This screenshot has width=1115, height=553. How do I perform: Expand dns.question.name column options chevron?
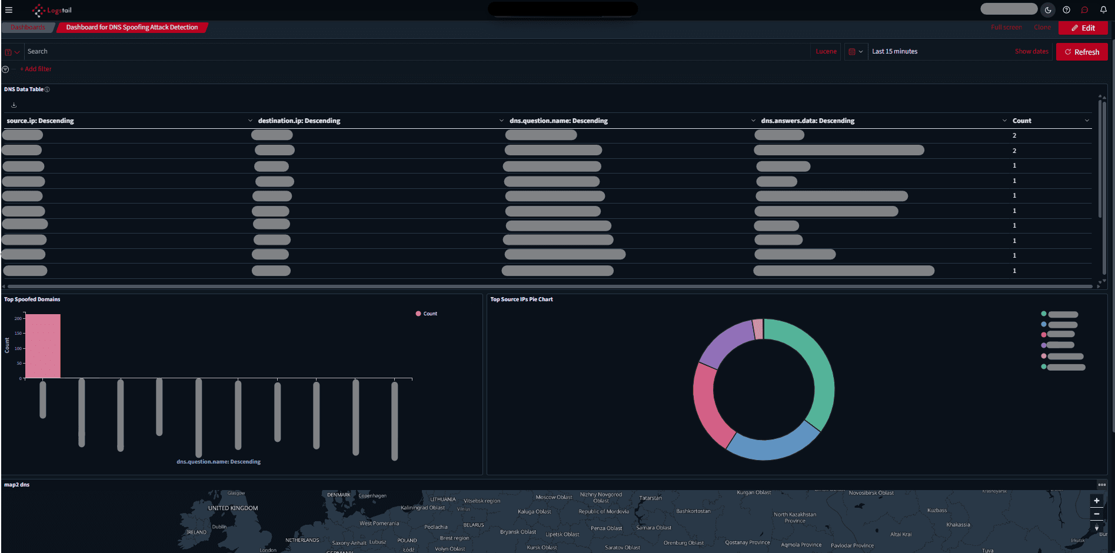pyautogui.click(x=753, y=121)
